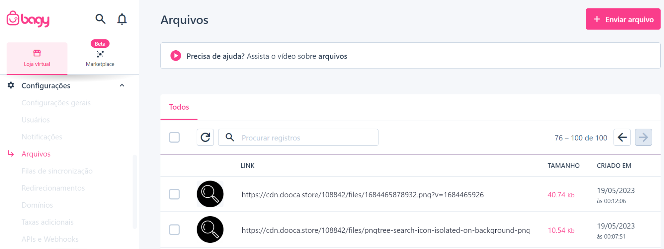The height and width of the screenshot is (249, 664).
Task: Click the 10.54 Kb size value
Action: tap(561, 230)
